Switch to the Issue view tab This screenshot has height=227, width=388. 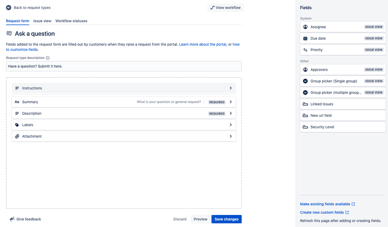(x=42, y=21)
